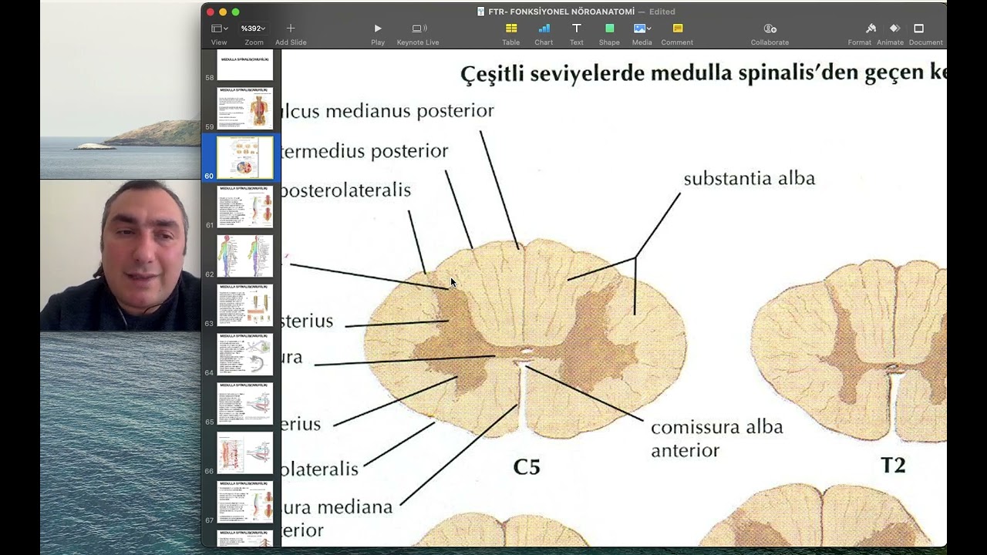The image size is (987, 555).
Task: Open the Zoom percentage dropdown
Action: pos(253,29)
